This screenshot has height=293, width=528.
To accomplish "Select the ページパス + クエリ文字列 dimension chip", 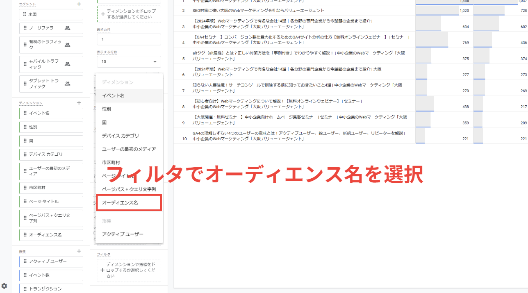I will [51, 218].
